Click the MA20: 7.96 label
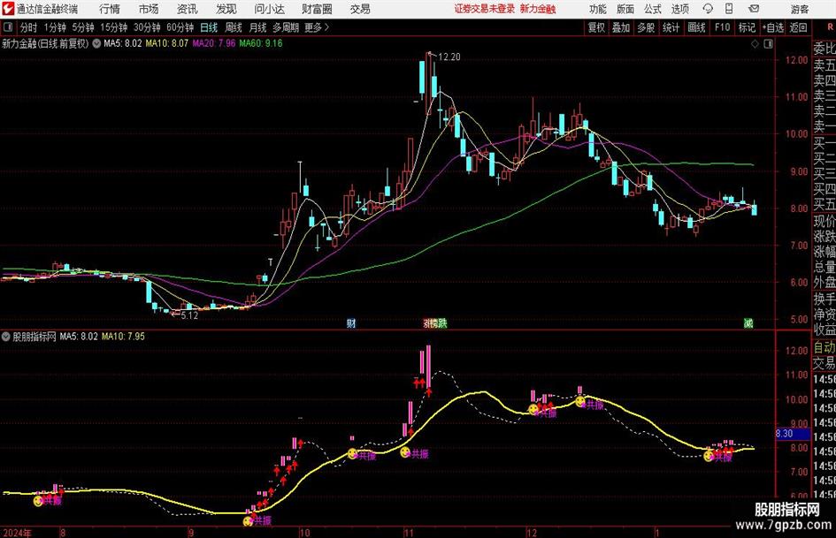 pos(214,43)
